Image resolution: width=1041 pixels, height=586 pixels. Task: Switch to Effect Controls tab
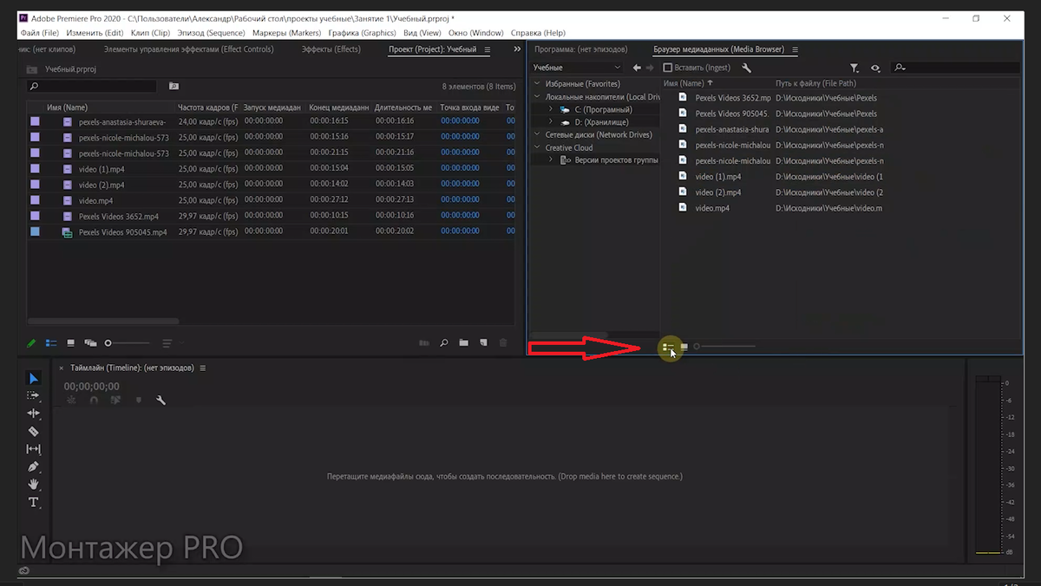pos(188,49)
